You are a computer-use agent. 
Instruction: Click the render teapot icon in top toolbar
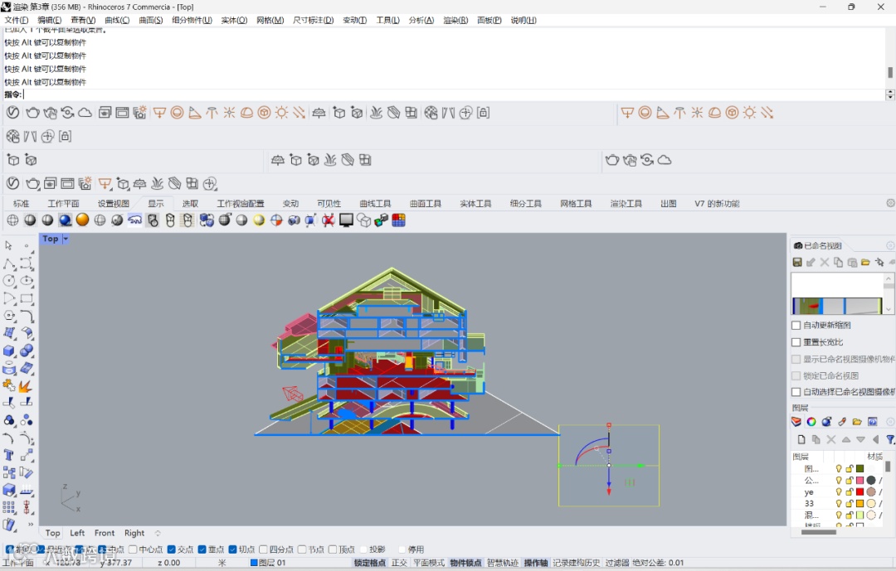click(x=32, y=113)
